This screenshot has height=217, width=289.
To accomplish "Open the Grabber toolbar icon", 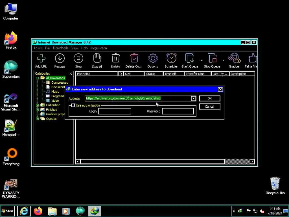I will 234,58.
